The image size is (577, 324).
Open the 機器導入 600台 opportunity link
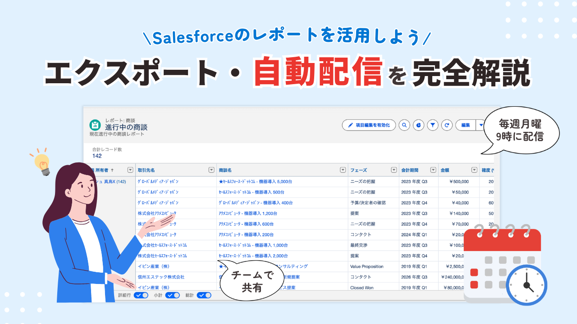[x=246, y=224]
